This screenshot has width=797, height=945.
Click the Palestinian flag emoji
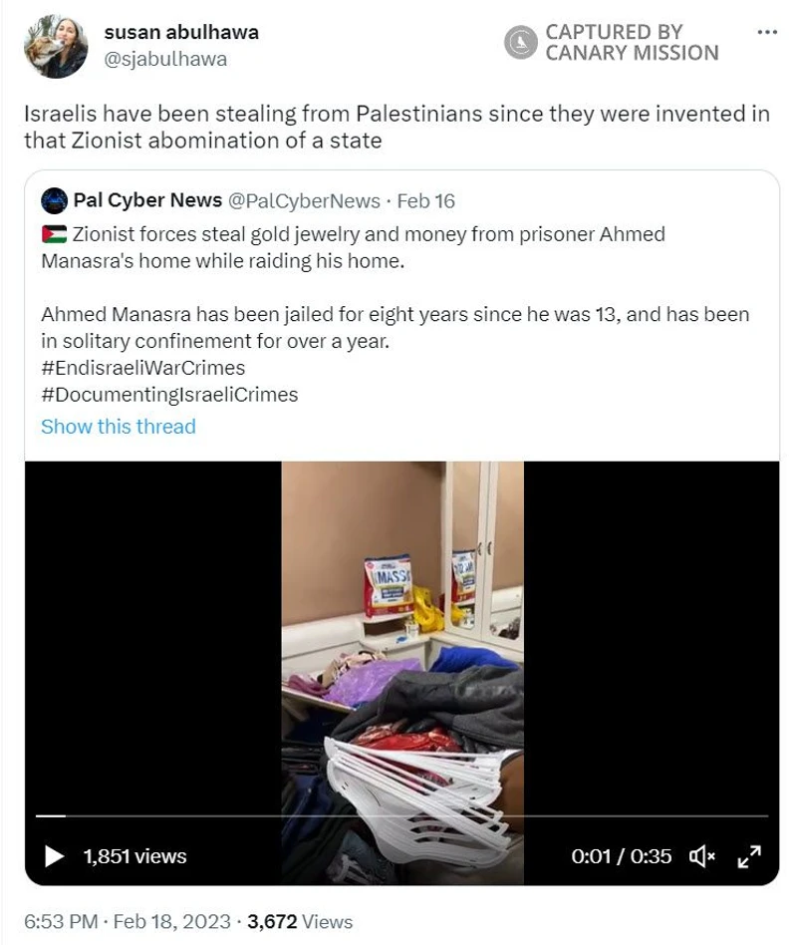(54, 234)
